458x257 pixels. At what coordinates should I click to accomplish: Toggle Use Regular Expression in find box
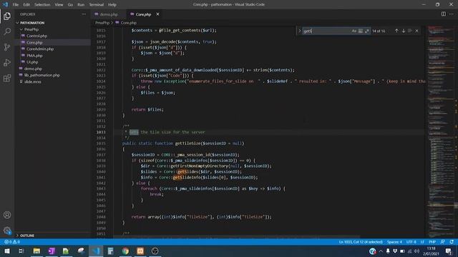point(367,31)
